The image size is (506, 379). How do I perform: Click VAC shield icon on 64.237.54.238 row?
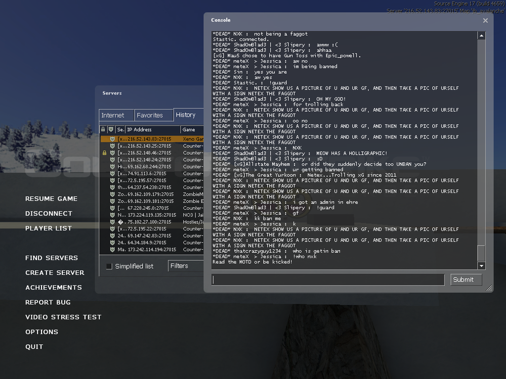[x=112, y=187]
